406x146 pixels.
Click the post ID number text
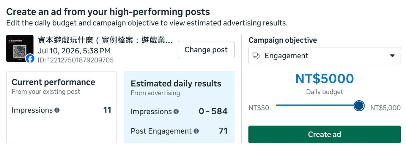[75, 60]
